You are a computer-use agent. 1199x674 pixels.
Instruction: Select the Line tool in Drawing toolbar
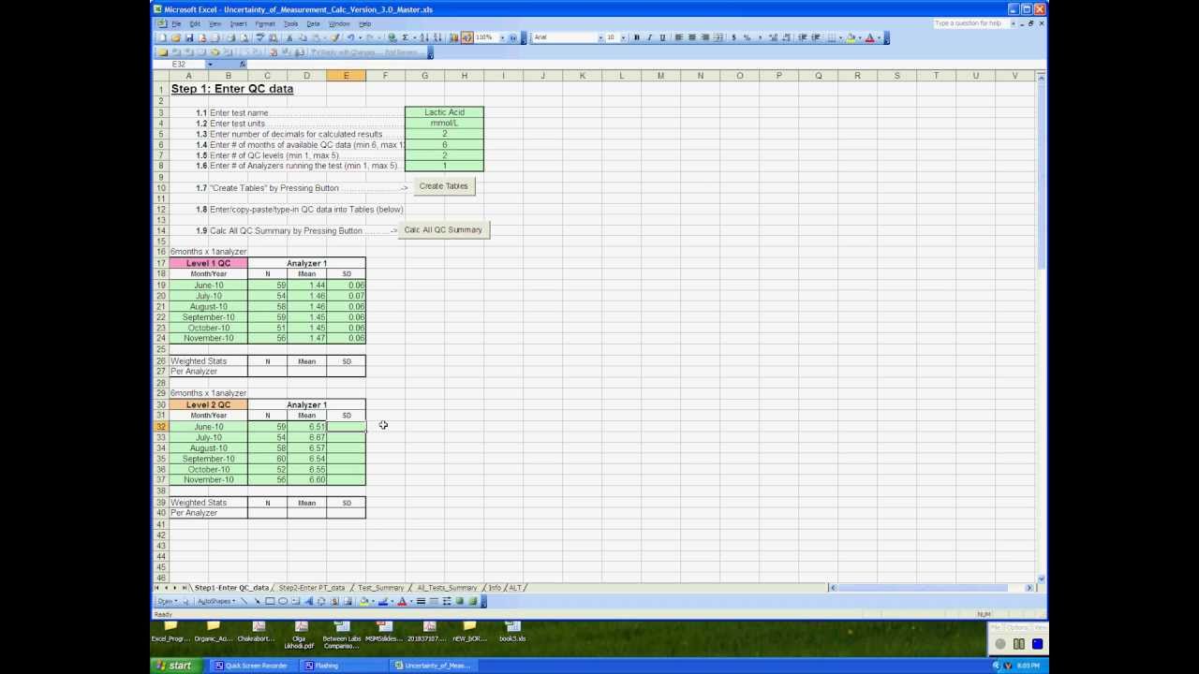tap(244, 601)
